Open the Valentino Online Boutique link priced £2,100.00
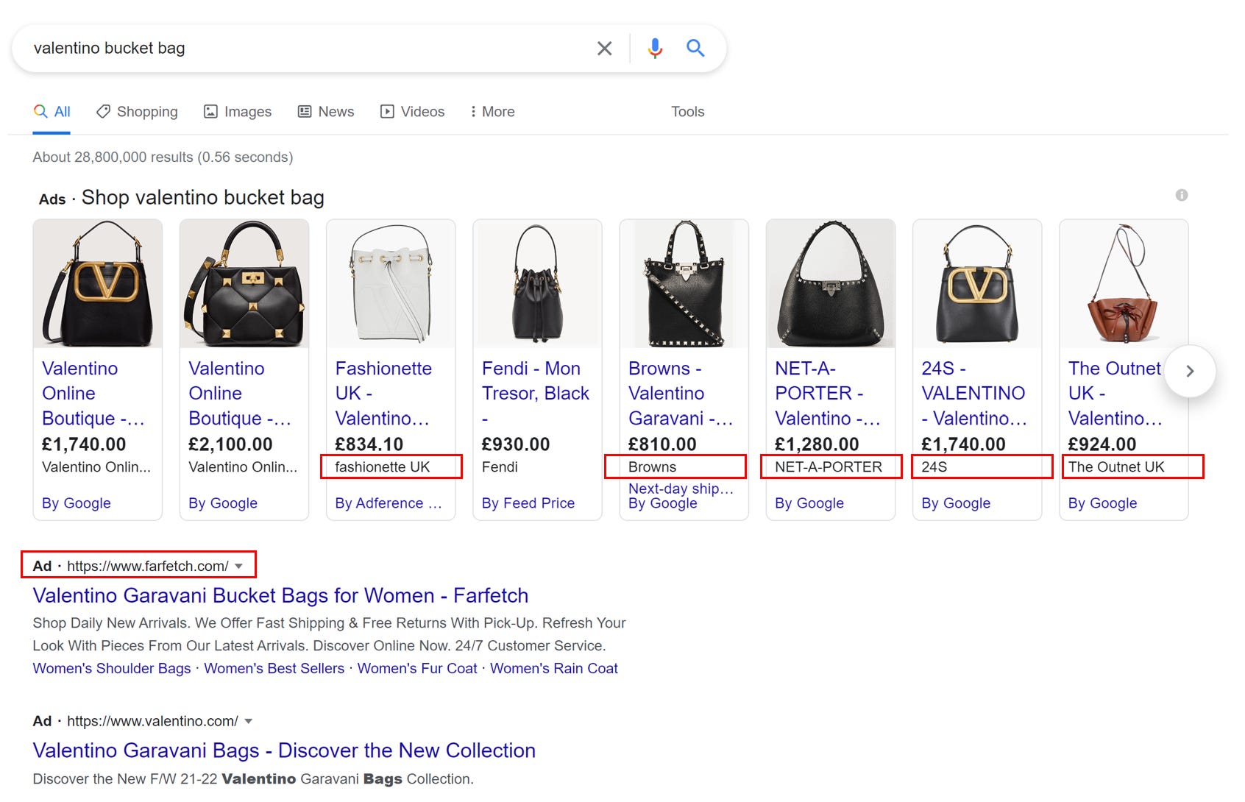The image size is (1245, 802). [240, 393]
